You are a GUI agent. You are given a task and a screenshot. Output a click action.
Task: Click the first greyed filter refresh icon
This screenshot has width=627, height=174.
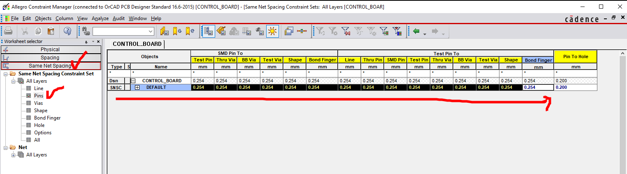[320, 31]
